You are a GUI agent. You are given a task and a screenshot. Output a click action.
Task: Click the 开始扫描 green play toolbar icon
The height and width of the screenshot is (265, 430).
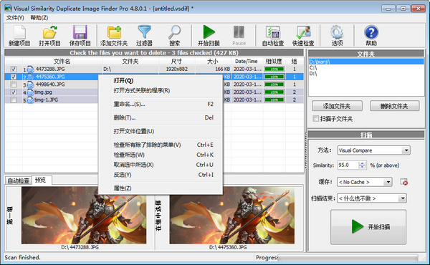click(209, 32)
